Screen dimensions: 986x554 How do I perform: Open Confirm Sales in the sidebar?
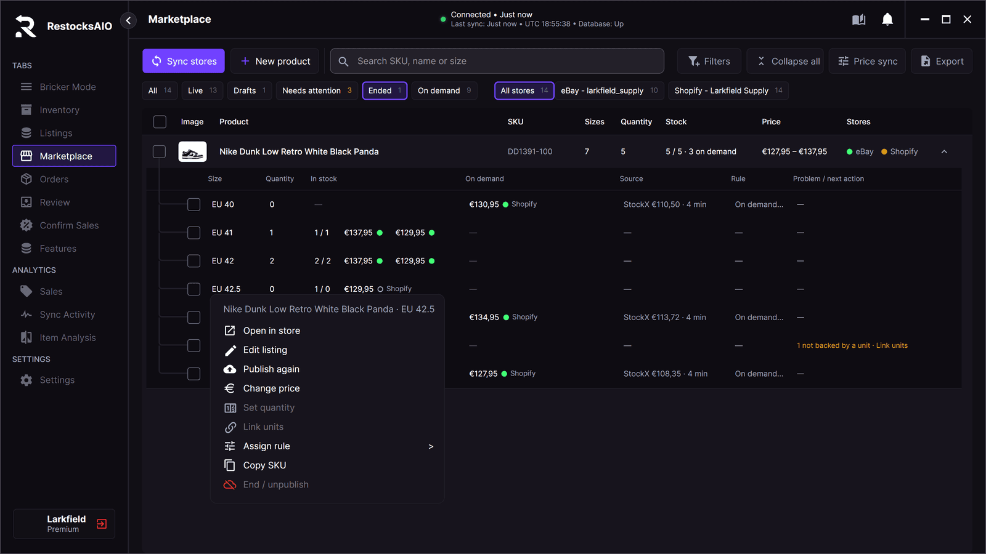coord(64,225)
